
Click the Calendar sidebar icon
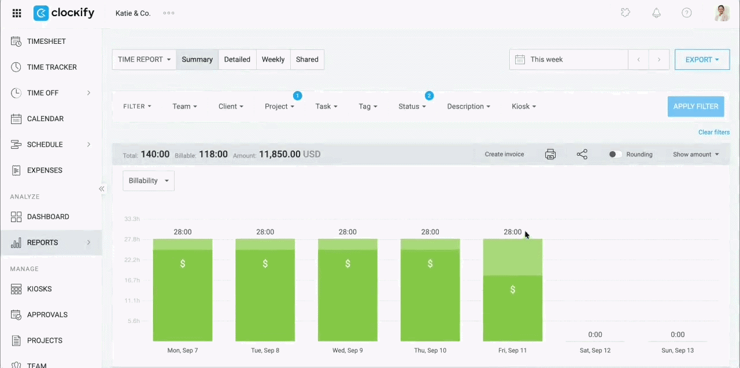16,119
